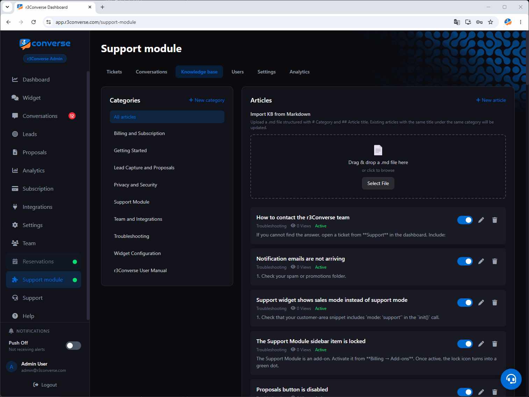The image size is (529, 397).
Task: Enable Push notifications switch
Action: [x=73, y=346]
